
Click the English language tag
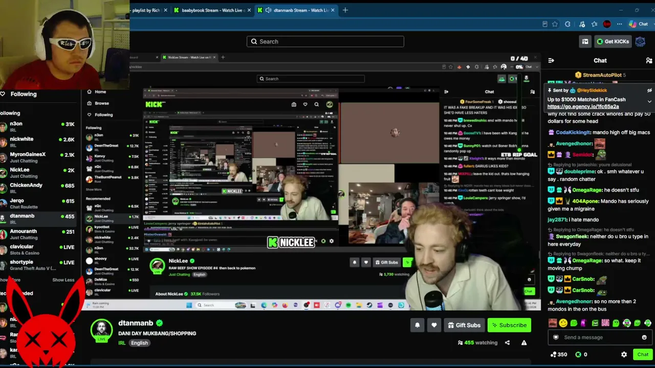click(x=139, y=343)
